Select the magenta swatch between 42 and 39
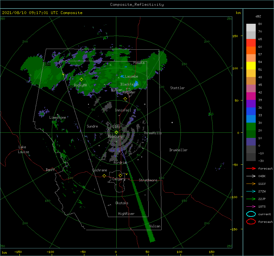The width and height of the screenshot is (274, 256). click(x=251, y=96)
